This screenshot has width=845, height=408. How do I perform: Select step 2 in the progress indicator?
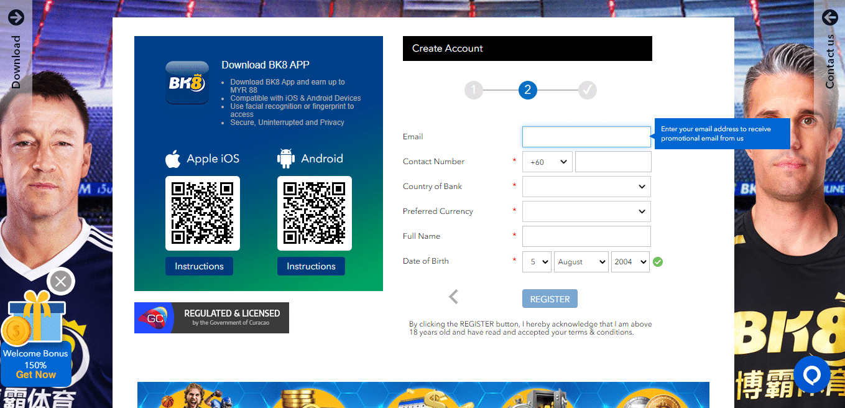(527, 90)
